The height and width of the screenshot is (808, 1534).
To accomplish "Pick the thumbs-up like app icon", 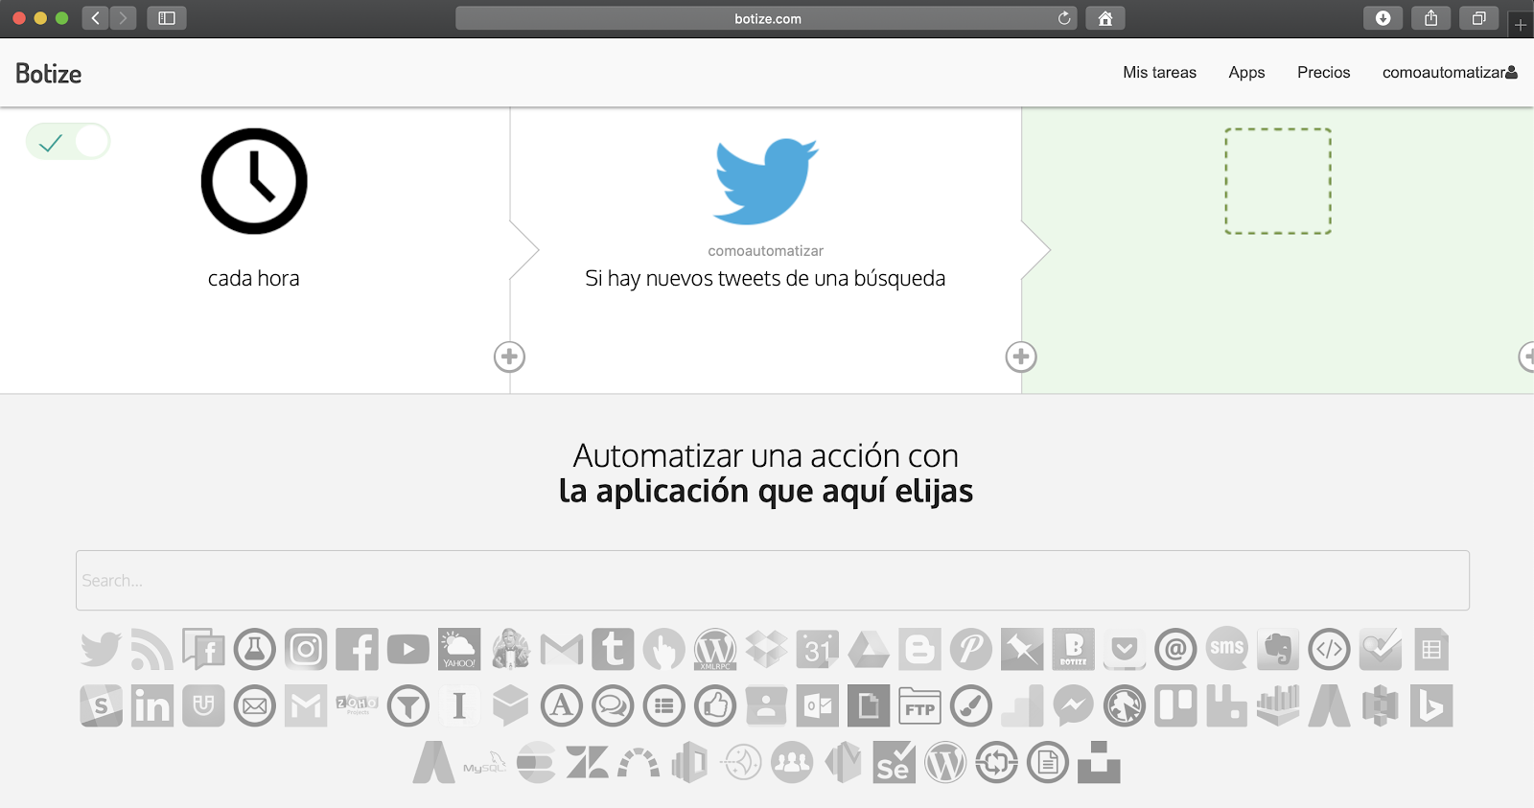I will (x=715, y=706).
